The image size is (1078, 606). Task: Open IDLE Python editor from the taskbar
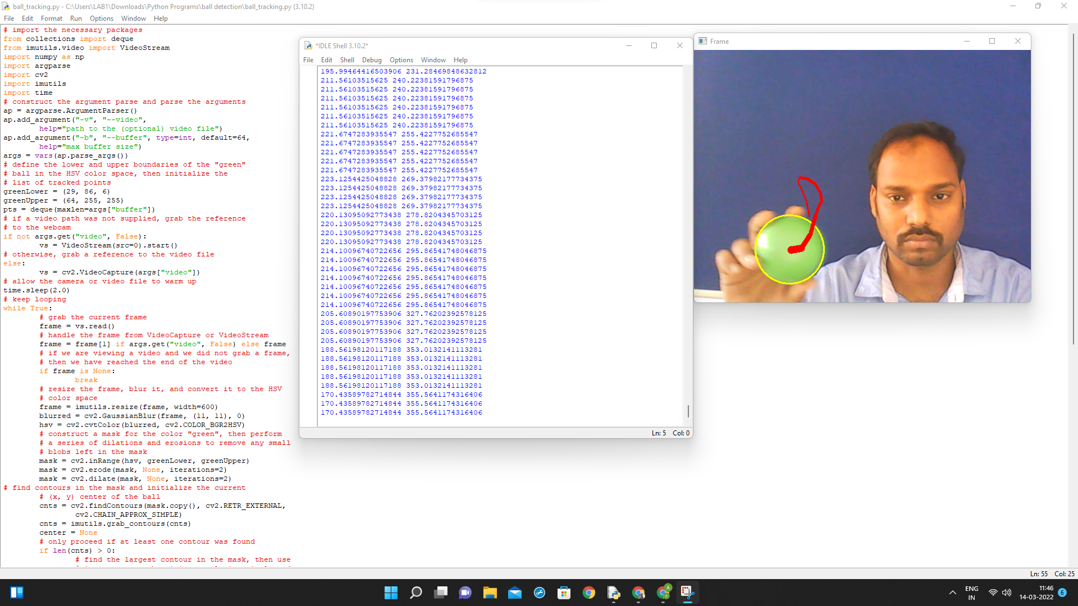tap(614, 593)
